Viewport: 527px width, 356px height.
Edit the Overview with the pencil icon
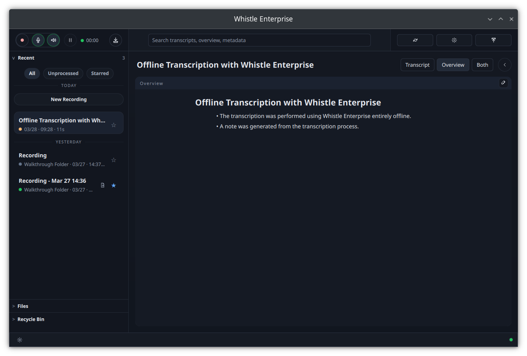point(503,83)
